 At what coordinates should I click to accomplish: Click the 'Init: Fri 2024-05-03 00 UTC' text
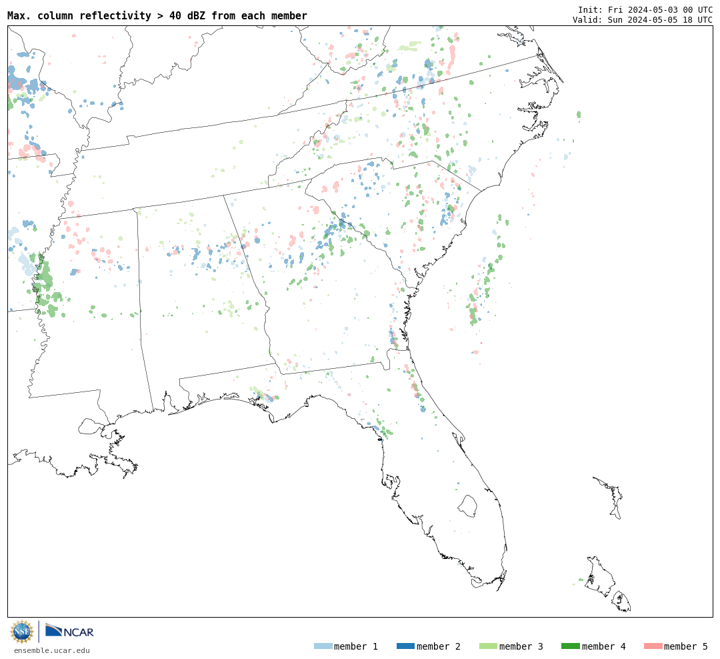pyautogui.click(x=645, y=9)
